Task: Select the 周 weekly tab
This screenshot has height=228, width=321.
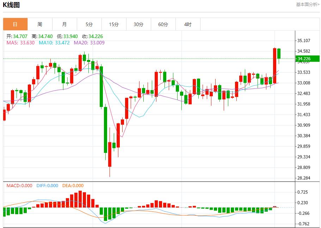Action: pos(40,24)
